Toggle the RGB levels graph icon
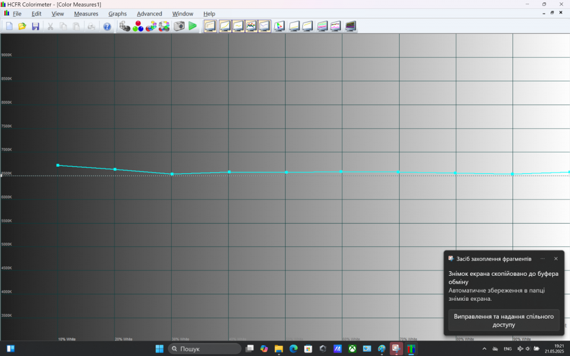The width and height of the screenshot is (570, 356). pyautogui.click(x=251, y=26)
